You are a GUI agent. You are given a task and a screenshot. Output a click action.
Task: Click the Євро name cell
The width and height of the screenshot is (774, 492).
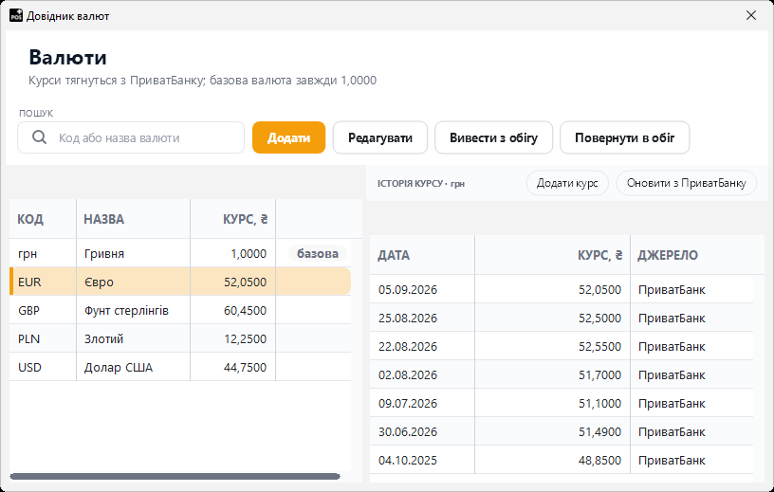pyautogui.click(x=134, y=282)
